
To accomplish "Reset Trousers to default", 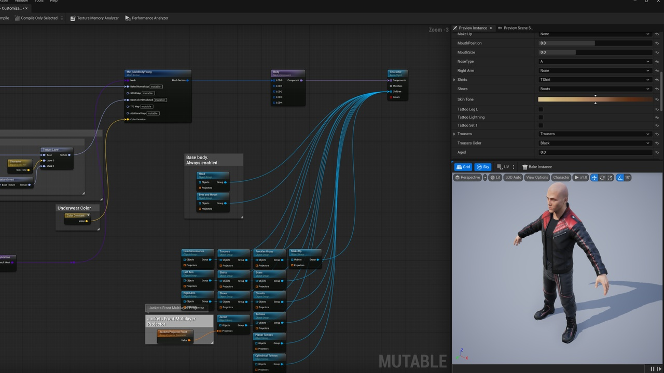I will [x=657, y=134].
